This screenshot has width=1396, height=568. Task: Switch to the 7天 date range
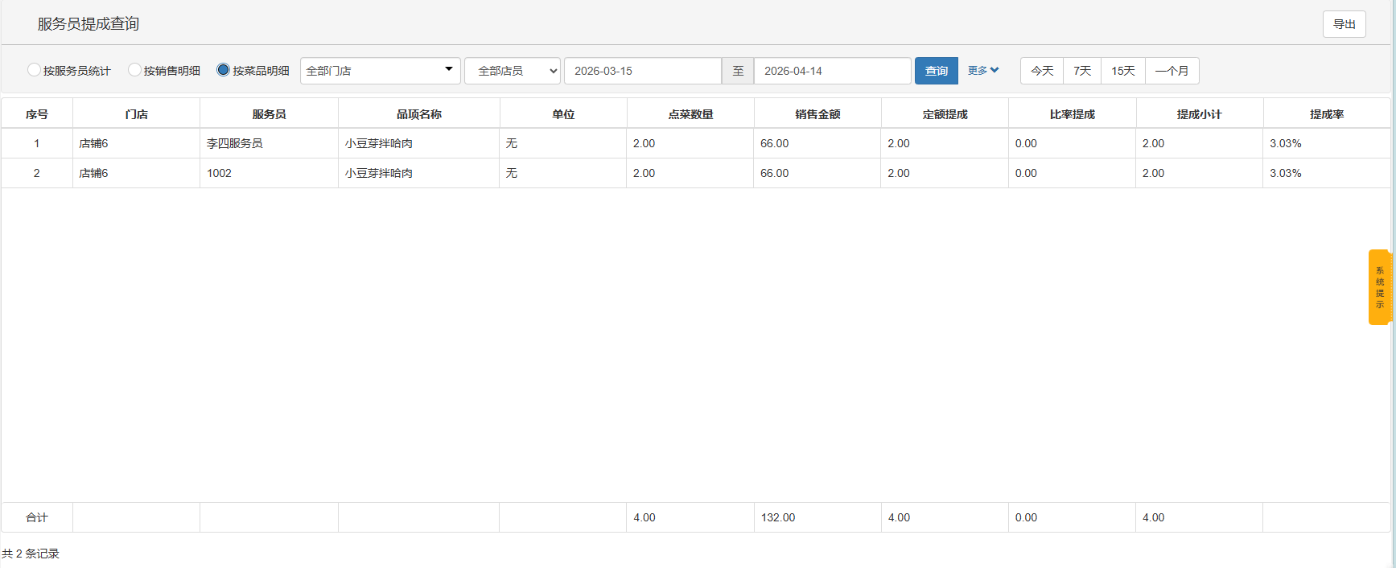click(x=1082, y=71)
